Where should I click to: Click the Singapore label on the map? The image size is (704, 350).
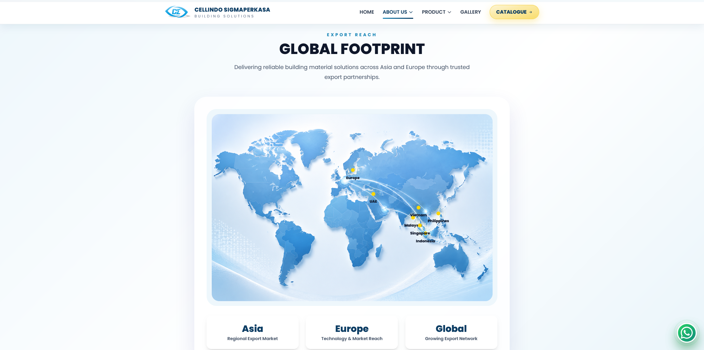[x=420, y=233]
